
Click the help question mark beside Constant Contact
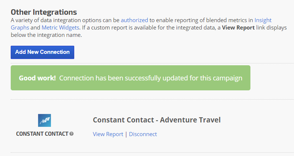(x=72, y=134)
